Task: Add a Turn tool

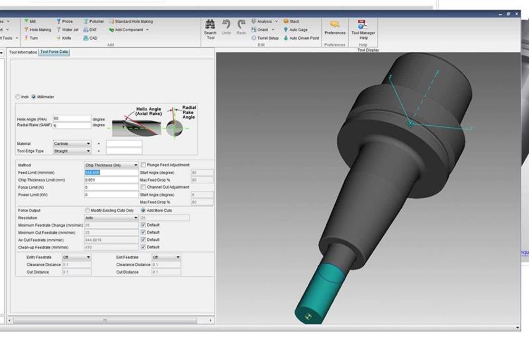Action: (x=31, y=38)
